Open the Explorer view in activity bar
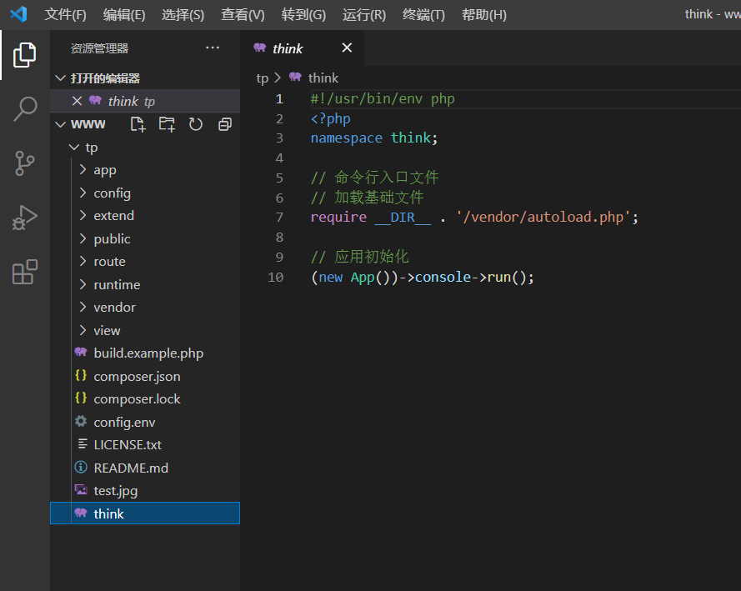 (25, 55)
